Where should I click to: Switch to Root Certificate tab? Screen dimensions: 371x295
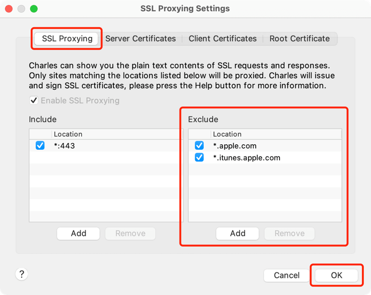pos(299,38)
